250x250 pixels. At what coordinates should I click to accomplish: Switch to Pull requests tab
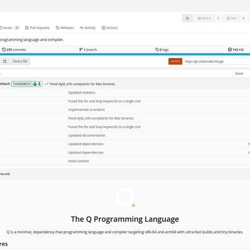37,28
